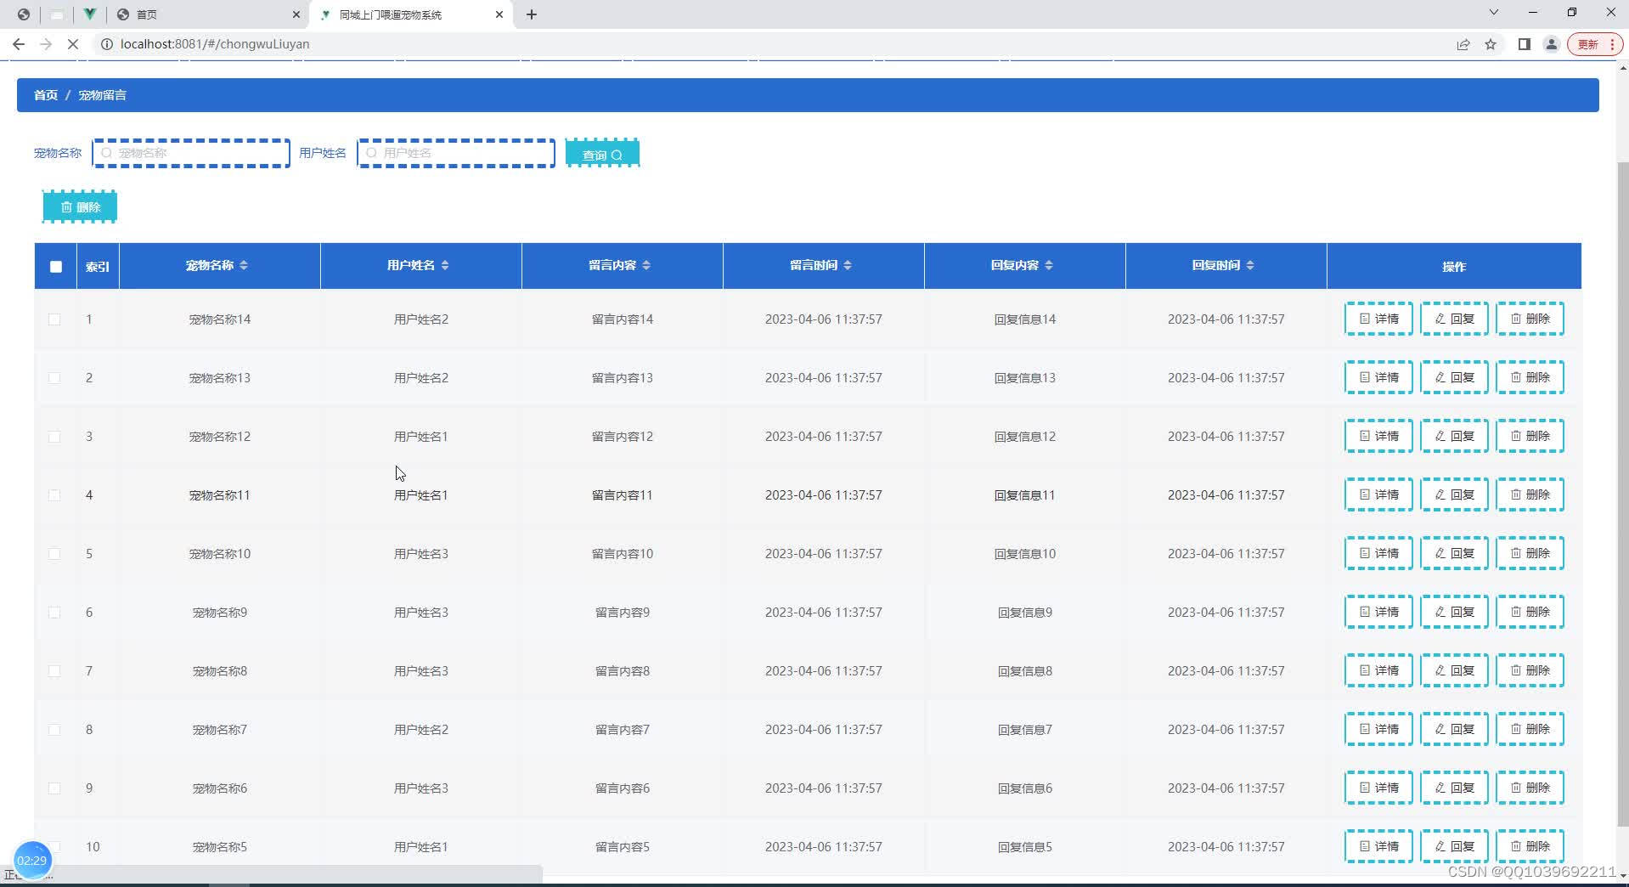Click 回复 for 宠物名称10
The image size is (1629, 887).
[x=1454, y=553]
